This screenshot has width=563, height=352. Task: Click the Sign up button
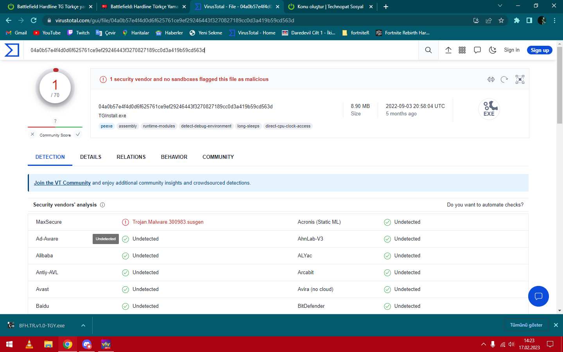pos(540,50)
